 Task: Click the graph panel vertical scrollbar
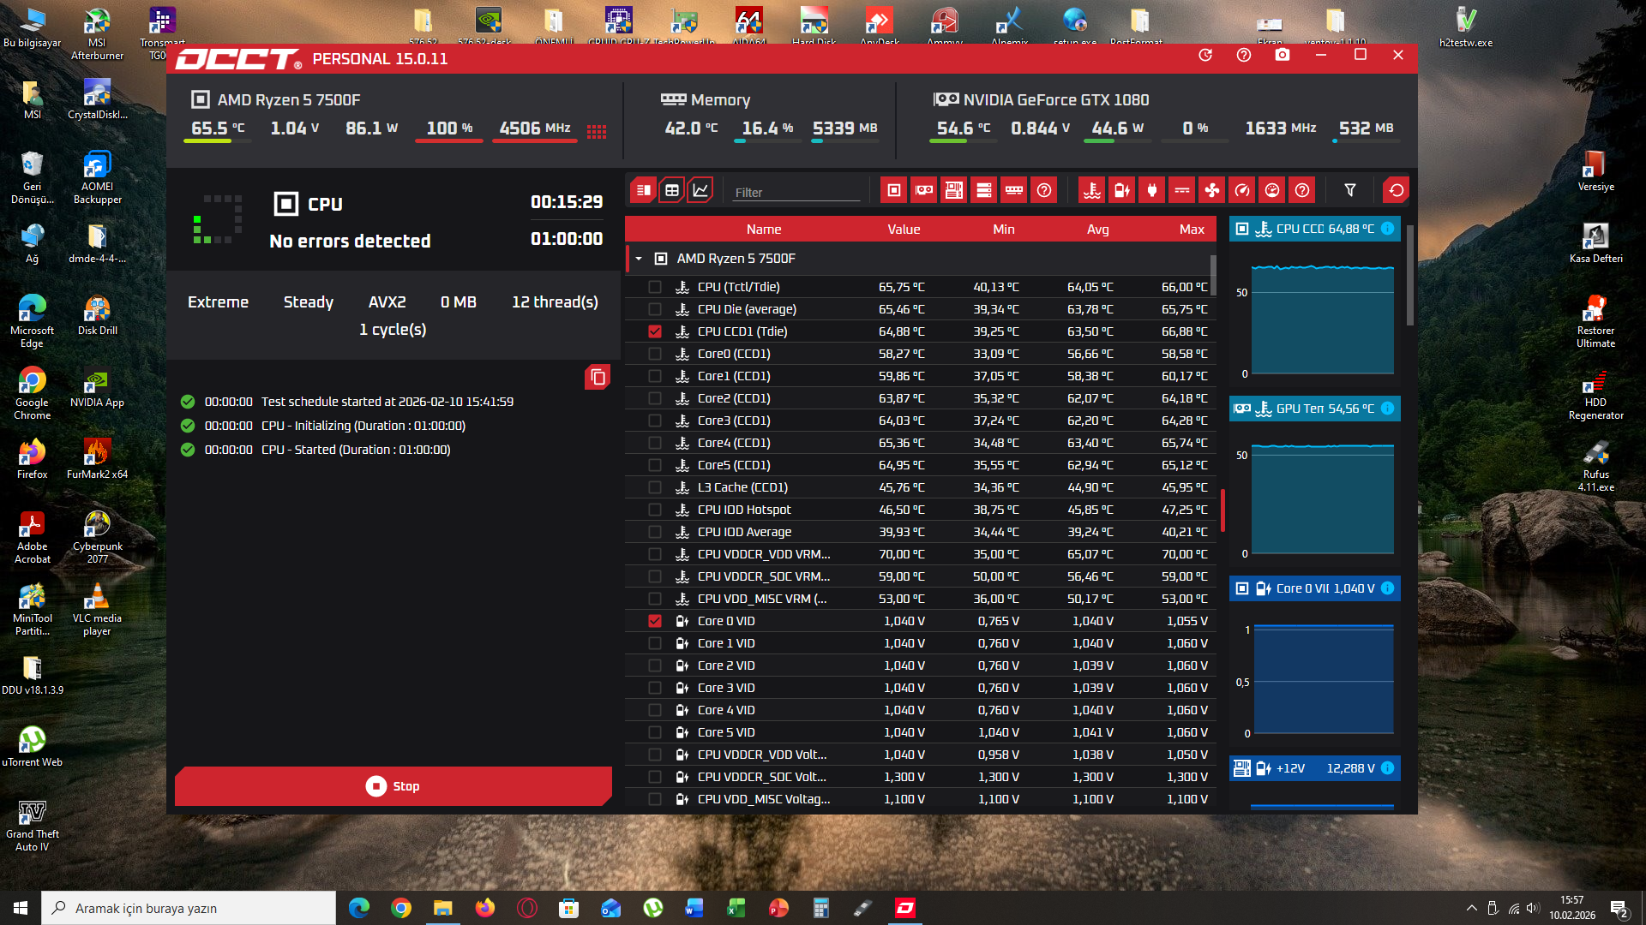tap(1410, 274)
